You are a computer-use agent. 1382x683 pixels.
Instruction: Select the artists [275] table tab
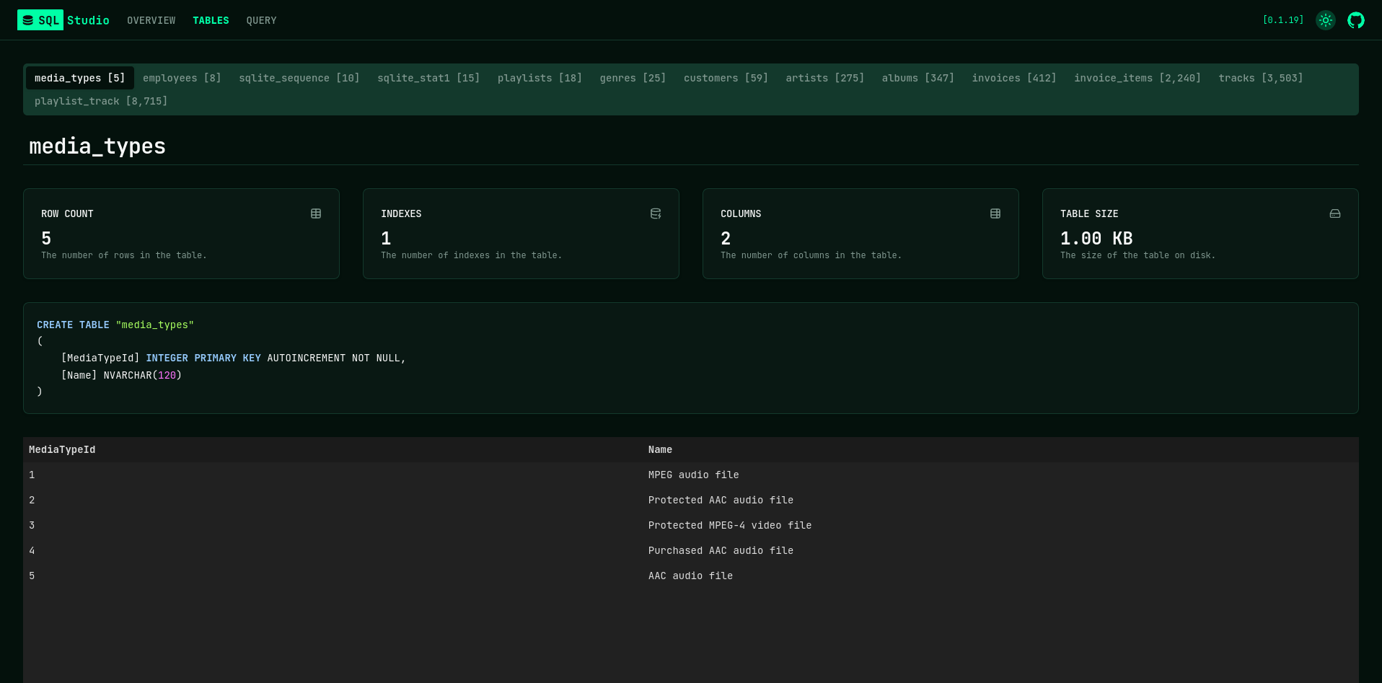tap(824, 78)
